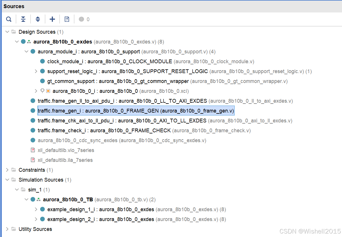The width and height of the screenshot is (342, 237).
Task: Click blue dot icon beside aurora_8b10b_0_exdes top module
Action: (x=23, y=41)
